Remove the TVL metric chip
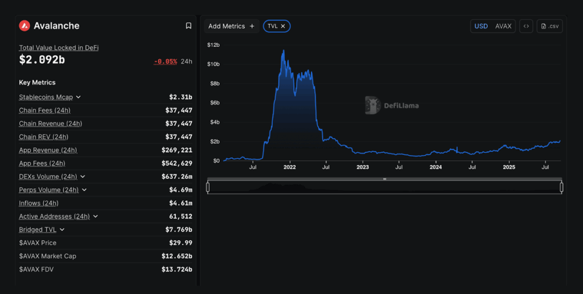 coord(283,26)
